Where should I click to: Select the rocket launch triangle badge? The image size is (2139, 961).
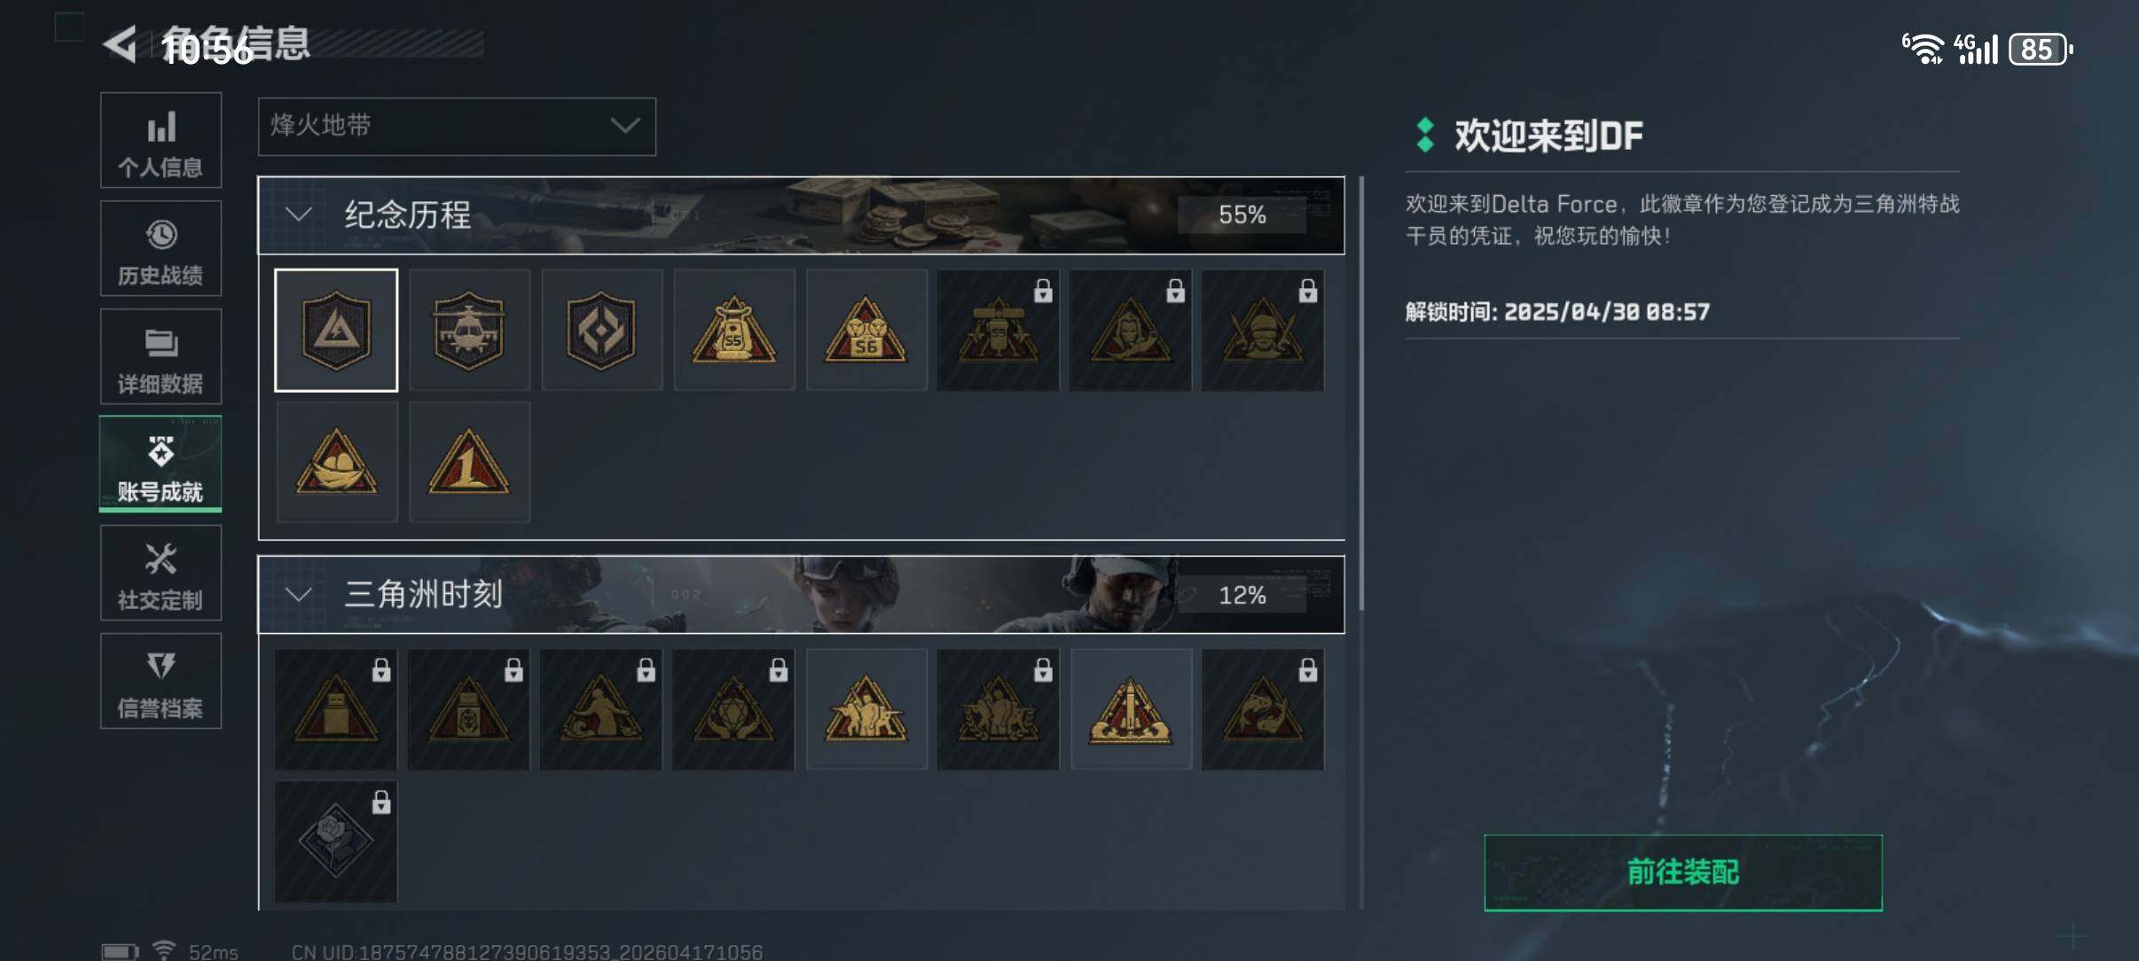pos(1131,709)
